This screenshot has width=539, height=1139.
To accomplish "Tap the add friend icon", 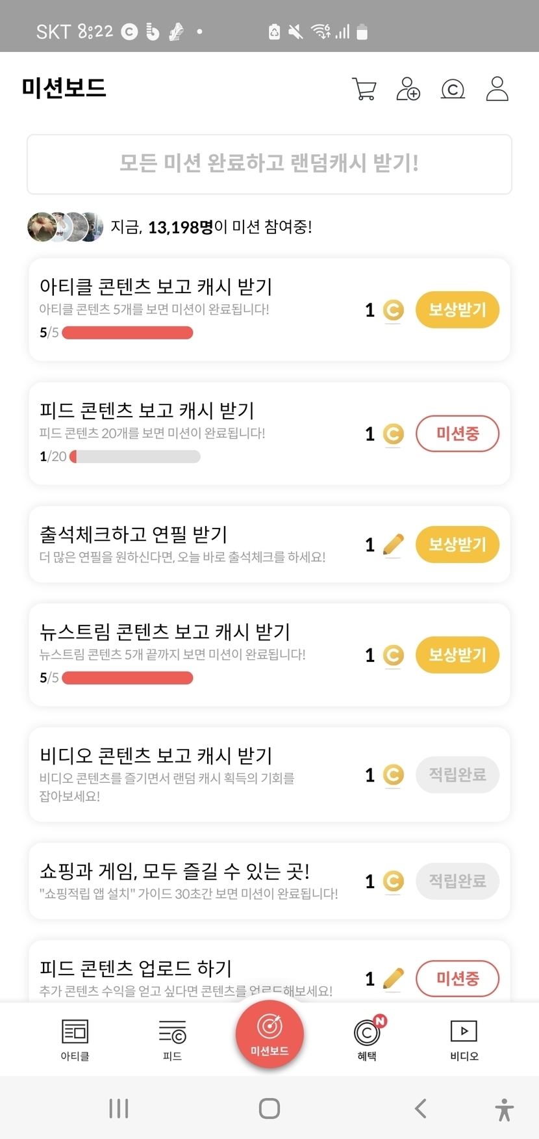I will pyautogui.click(x=408, y=89).
